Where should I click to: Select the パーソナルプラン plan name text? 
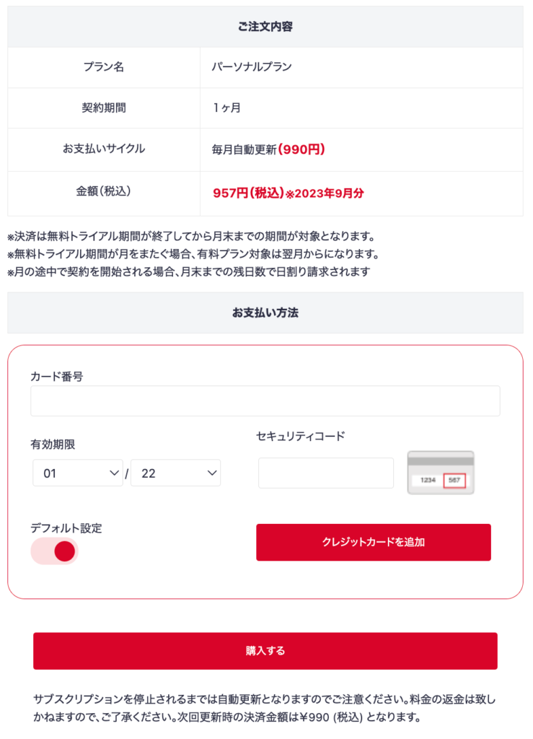click(x=252, y=67)
